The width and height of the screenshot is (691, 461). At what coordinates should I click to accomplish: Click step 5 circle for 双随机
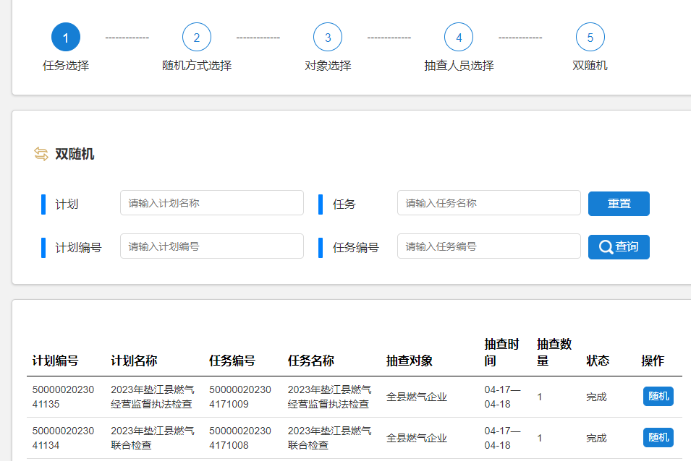pyautogui.click(x=590, y=37)
